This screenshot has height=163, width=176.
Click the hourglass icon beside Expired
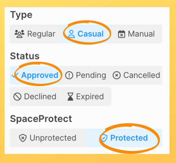tap(70, 97)
